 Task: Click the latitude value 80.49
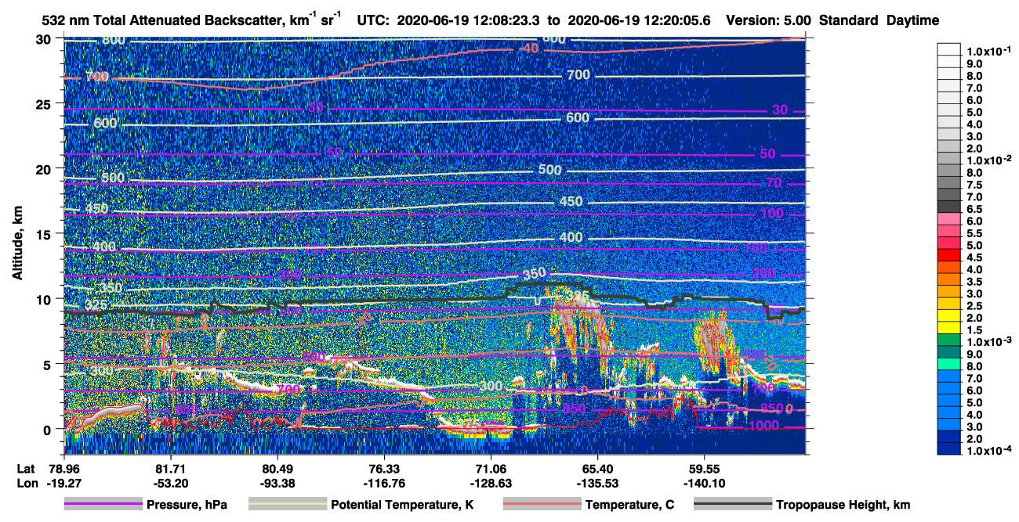pos(277,468)
